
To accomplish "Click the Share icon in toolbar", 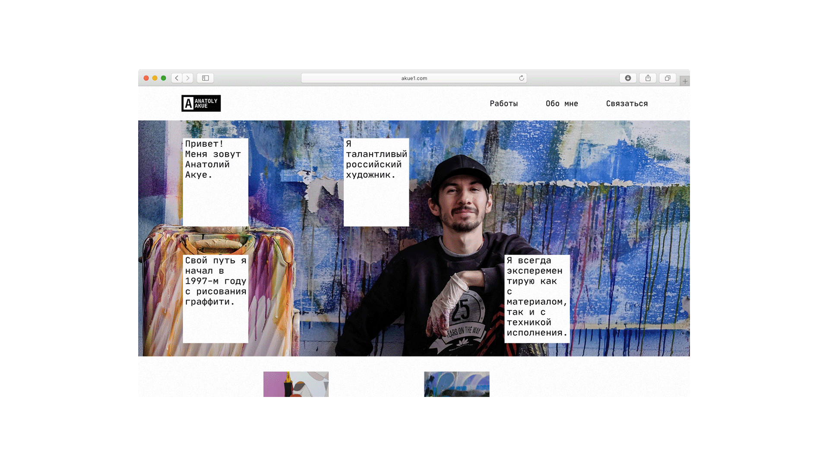I will tap(648, 78).
